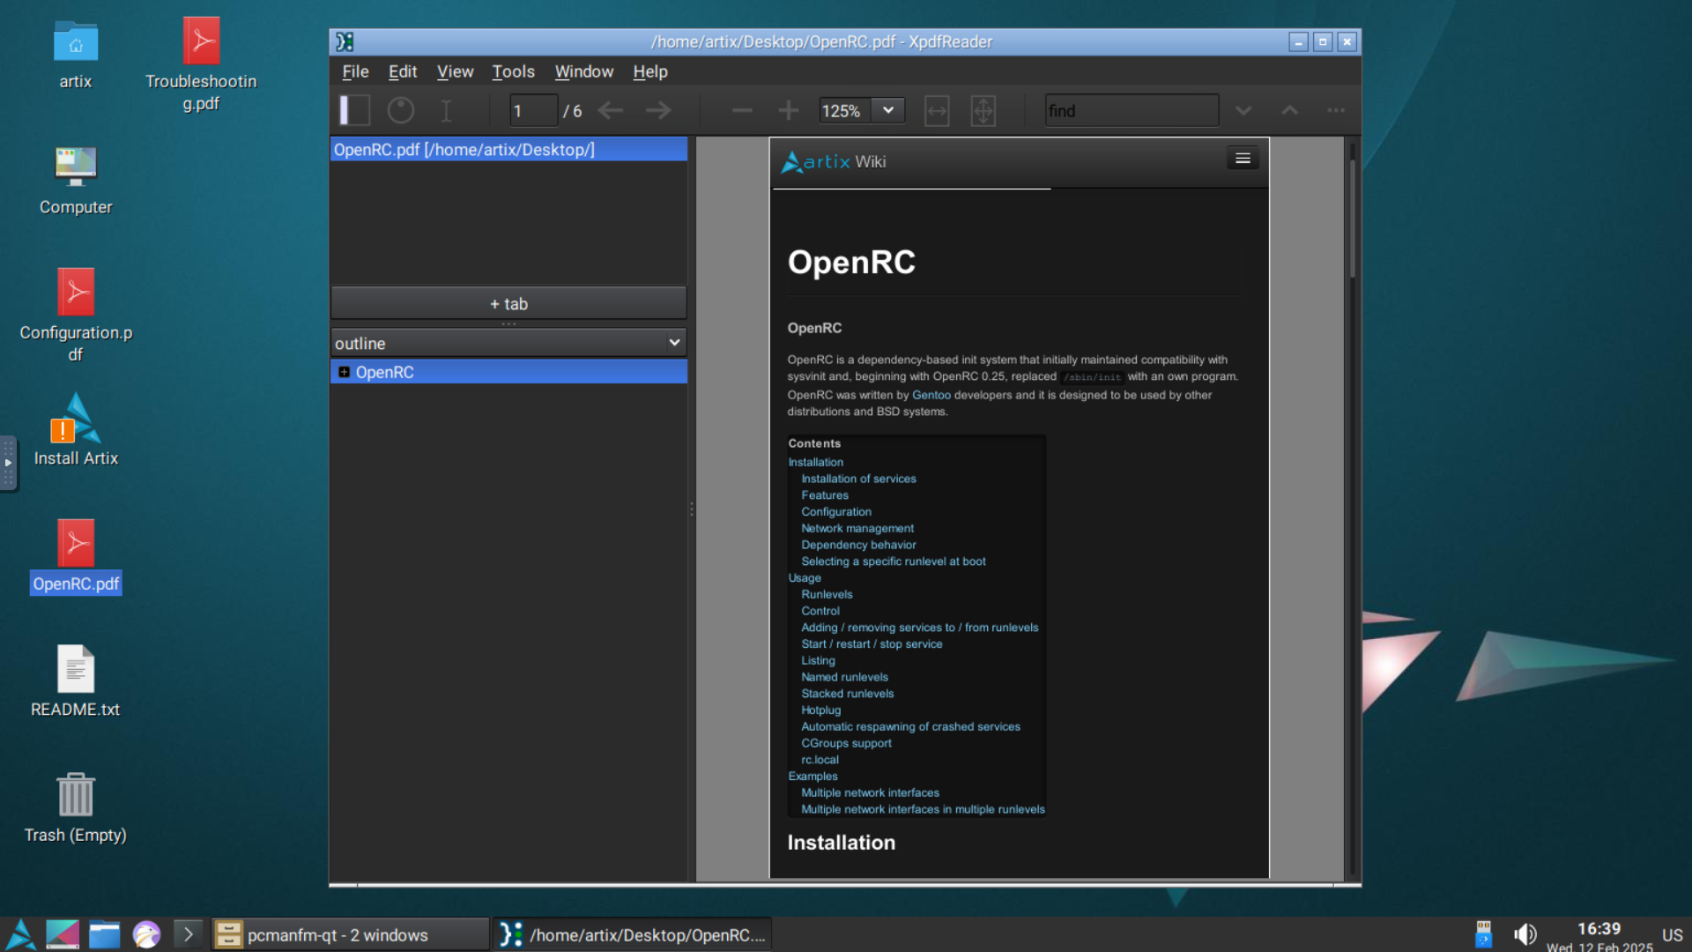Open rc.local contents link
The image size is (1692, 952).
point(820,760)
